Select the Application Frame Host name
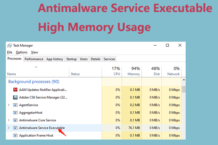The height and width of the screenshot is (145, 218). tap(36, 136)
